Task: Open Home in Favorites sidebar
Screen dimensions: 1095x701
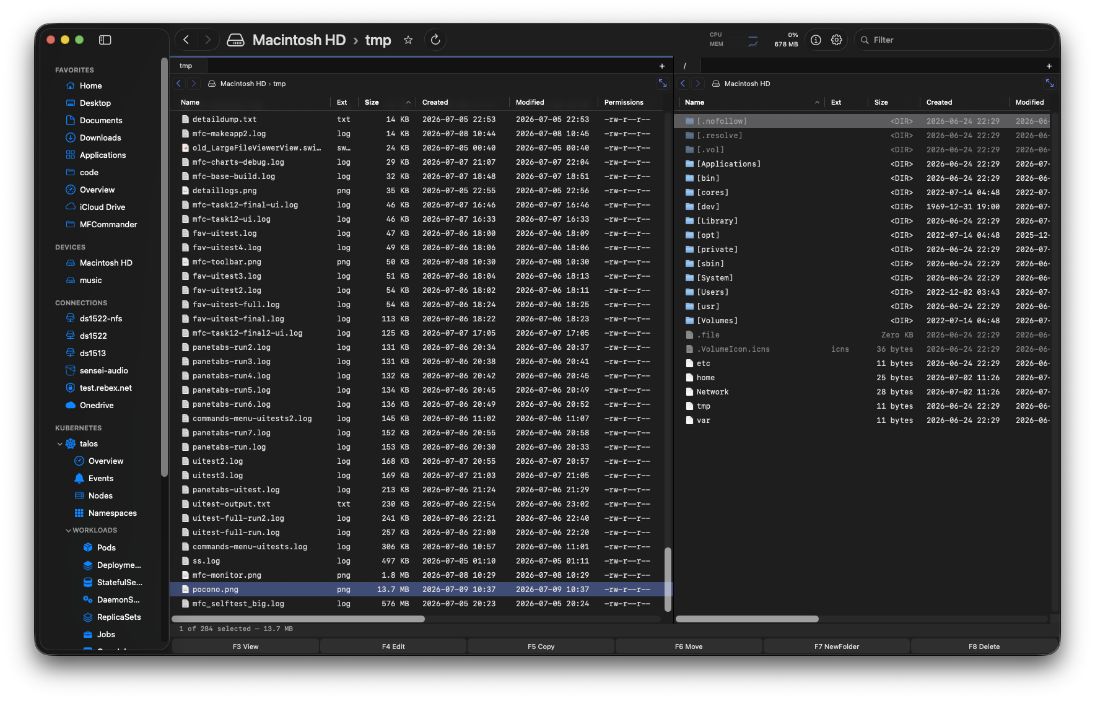Action: coord(90,85)
